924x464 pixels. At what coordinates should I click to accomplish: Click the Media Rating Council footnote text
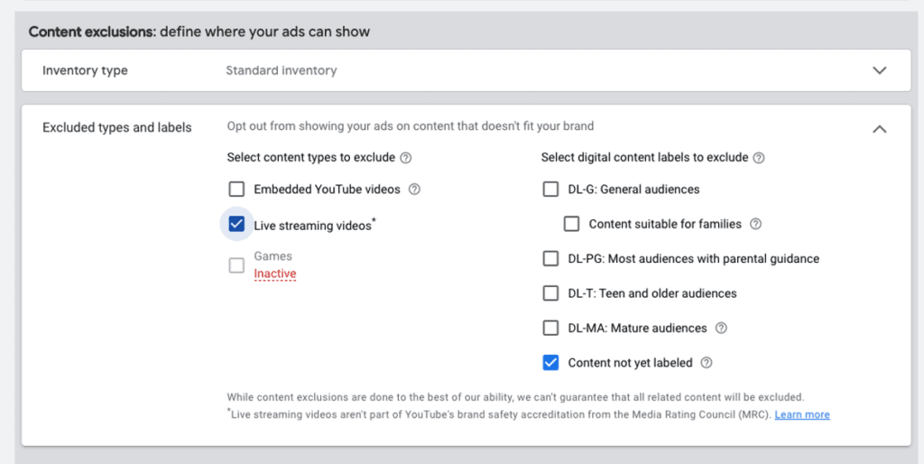(x=500, y=415)
